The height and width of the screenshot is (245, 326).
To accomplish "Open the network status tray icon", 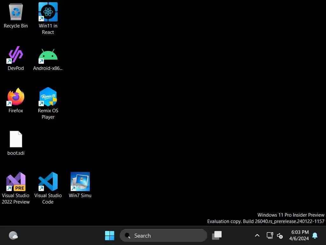I will click(x=270, y=235).
